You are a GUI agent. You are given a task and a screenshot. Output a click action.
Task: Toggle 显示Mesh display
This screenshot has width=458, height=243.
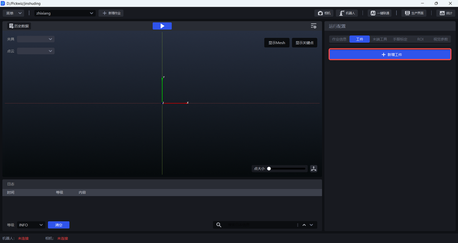pos(277,43)
